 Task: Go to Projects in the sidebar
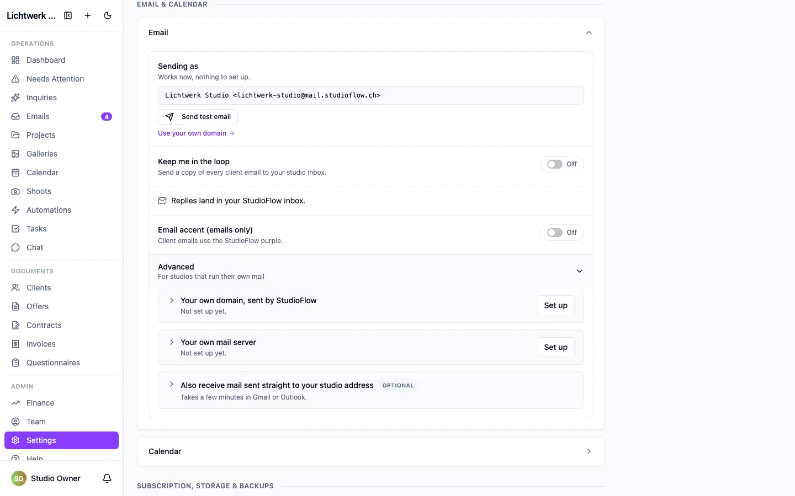61,135
